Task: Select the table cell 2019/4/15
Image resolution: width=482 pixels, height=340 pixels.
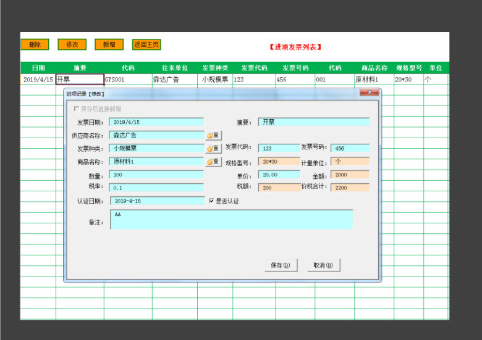Action: [x=38, y=80]
